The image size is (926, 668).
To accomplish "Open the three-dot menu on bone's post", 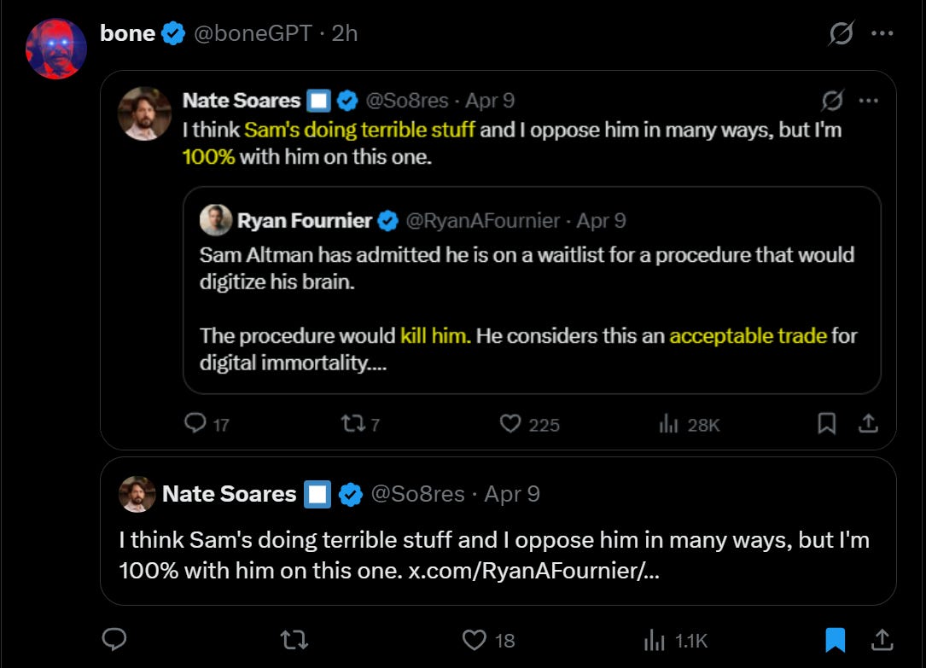I will pyautogui.click(x=882, y=34).
